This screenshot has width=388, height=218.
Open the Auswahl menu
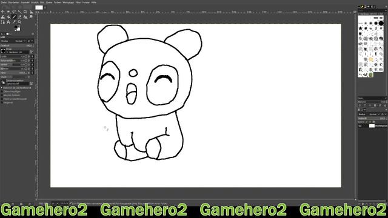tap(25, 2)
